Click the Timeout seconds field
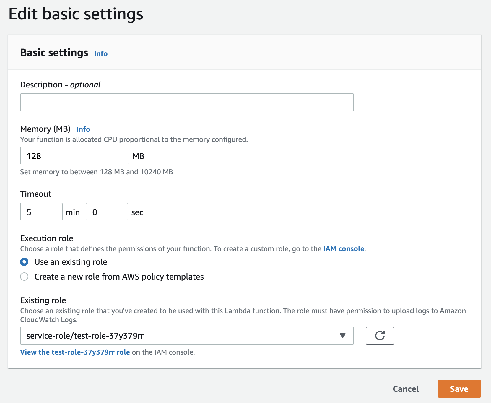 pyautogui.click(x=107, y=212)
